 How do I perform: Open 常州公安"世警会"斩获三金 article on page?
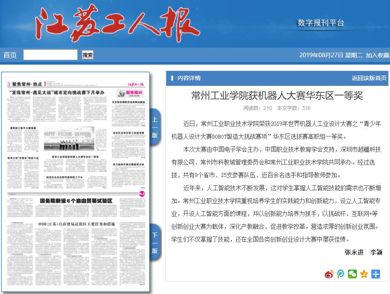point(23,158)
